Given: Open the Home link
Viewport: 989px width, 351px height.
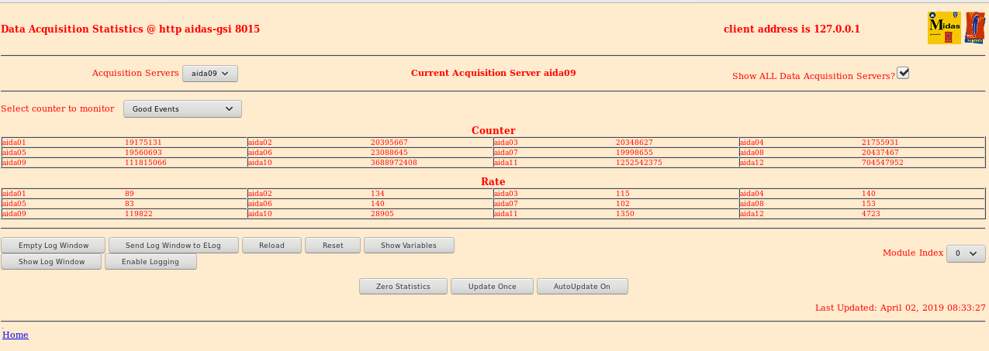Looking at the screenshot, I should (x=16, y=335).
